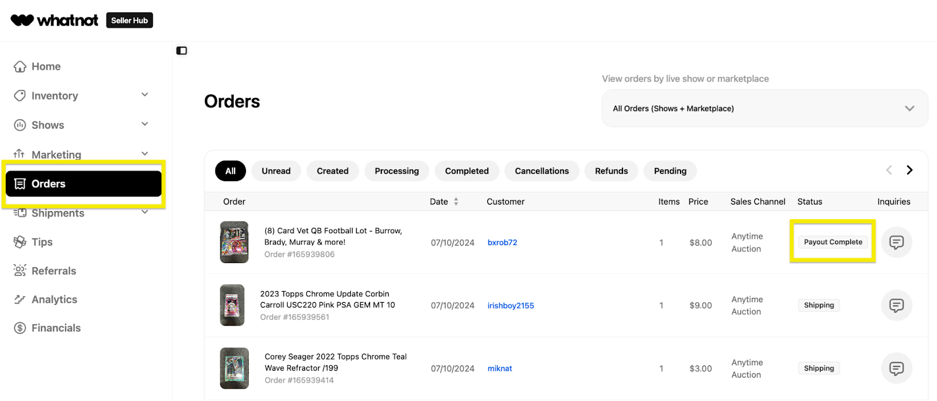Open inquiry chat for miknat order
This screenshot has height=401, width=937.
pos(896,368)
